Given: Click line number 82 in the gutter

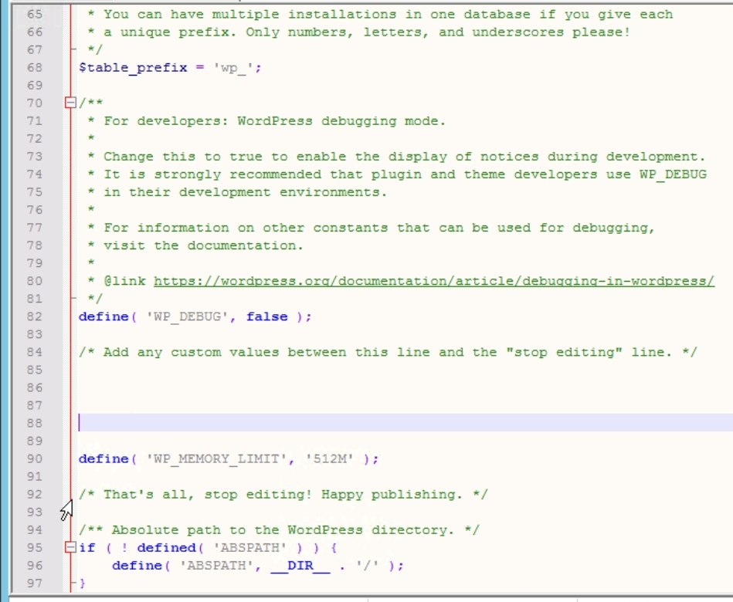Looking at the screenshot, I should pos(35,316).
